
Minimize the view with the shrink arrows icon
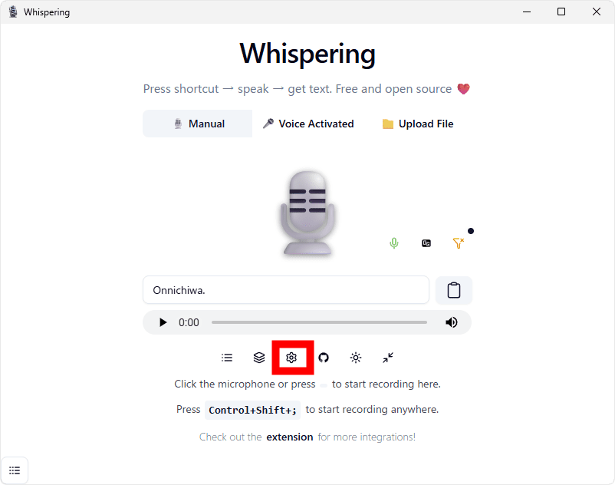coord(388,358)
